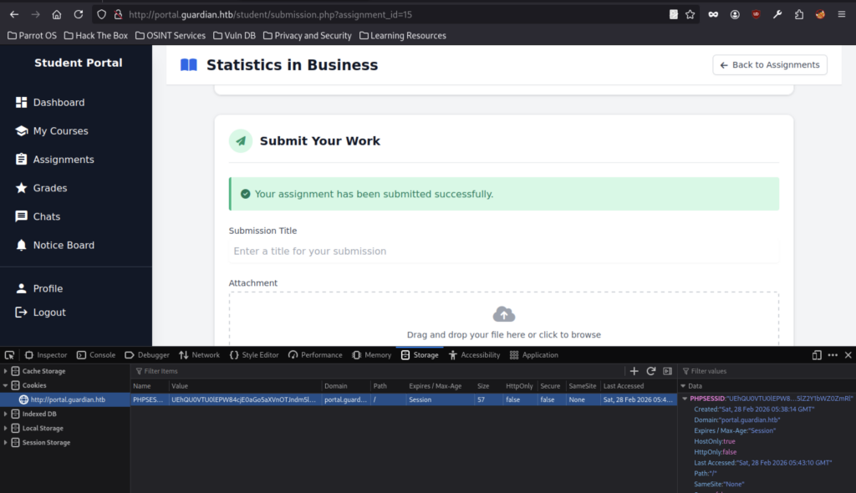Viewport: 856px width, 493px height.
Task: Expand the Cache Storage tree node
Action: [6, 371]
